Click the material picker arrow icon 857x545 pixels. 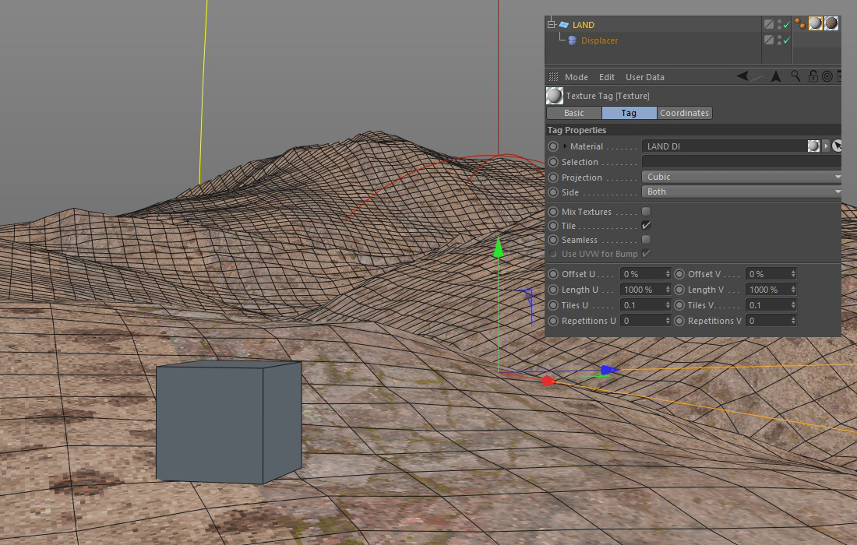coord(838,146)
